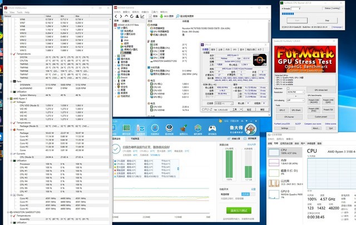Open Homepage link in CPU Burner
The width and height of the screenshot is (356, 225).
(337, 27)
